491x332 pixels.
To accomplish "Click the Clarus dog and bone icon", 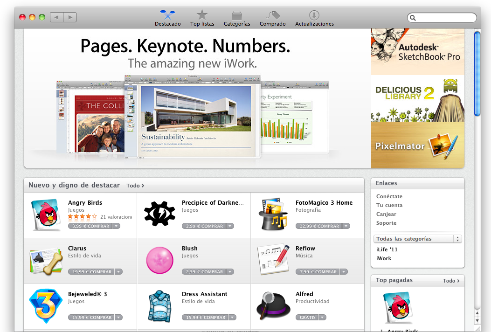I will click(x=46, y=261).
